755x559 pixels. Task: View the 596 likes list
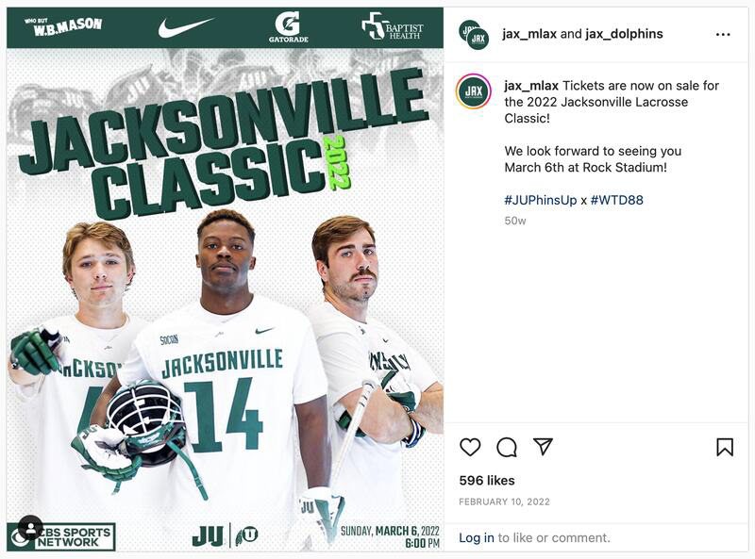[x=487, y=481]
